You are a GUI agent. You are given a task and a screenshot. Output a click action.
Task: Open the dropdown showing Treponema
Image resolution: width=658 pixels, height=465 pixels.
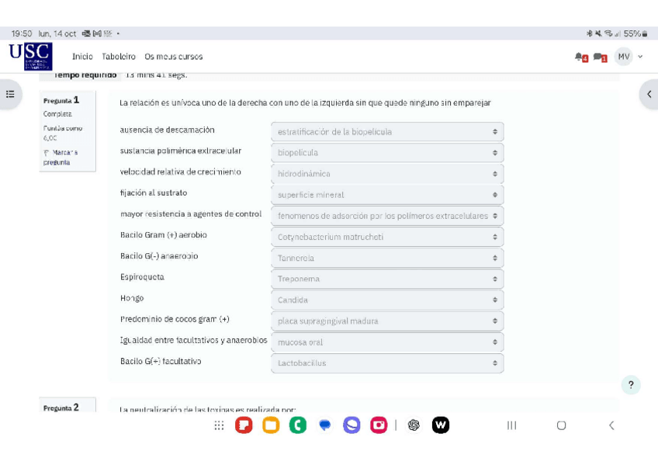pyautogui.click(x=387, y=279)
